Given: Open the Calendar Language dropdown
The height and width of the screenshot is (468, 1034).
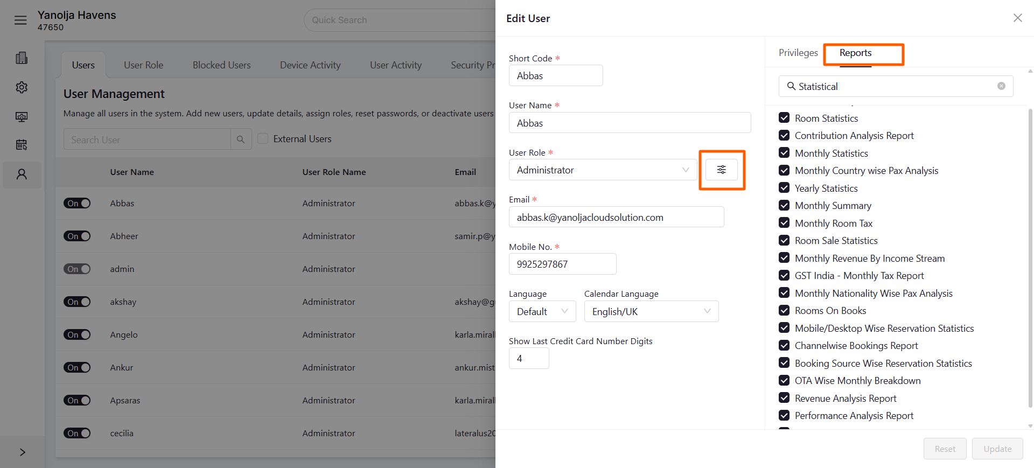Looking at the screenshot, I should pyautogui.click(x=651, y=311).
